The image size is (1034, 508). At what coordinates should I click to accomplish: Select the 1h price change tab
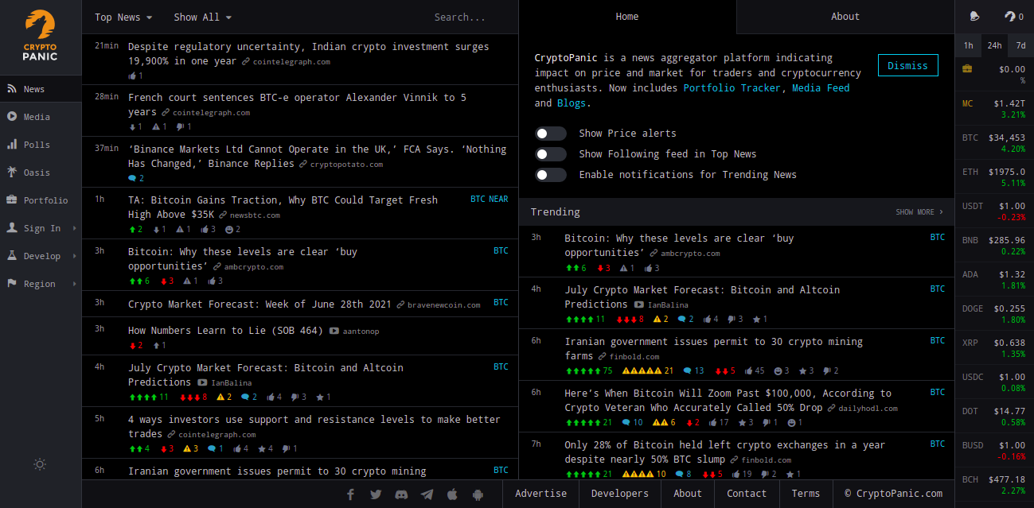click(968, 45)
